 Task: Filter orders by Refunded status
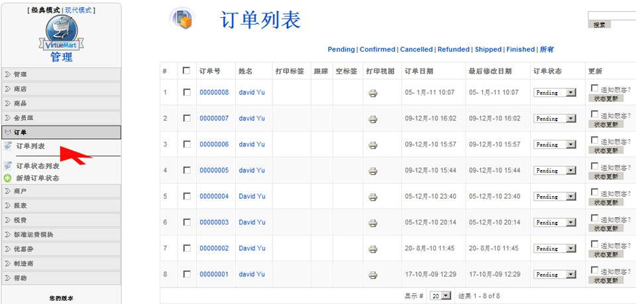pyautogui.click(x=453, y=50)
